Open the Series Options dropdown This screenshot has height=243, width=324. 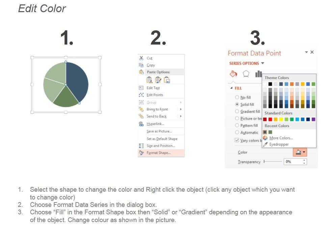263,63
